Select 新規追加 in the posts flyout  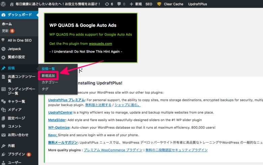click(x=48, y=76)
